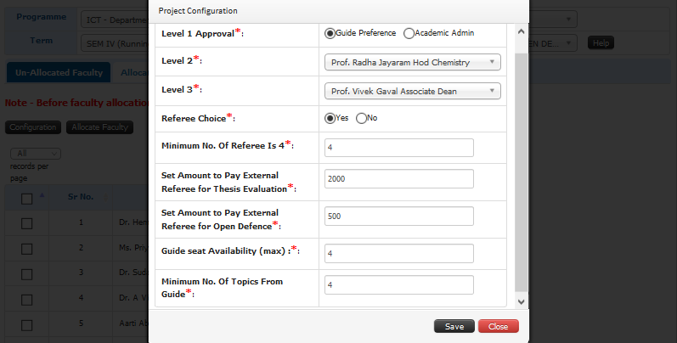Toggle the select-all checkbox in table header
The image size is (677, 343).
[x=27, y=199]
